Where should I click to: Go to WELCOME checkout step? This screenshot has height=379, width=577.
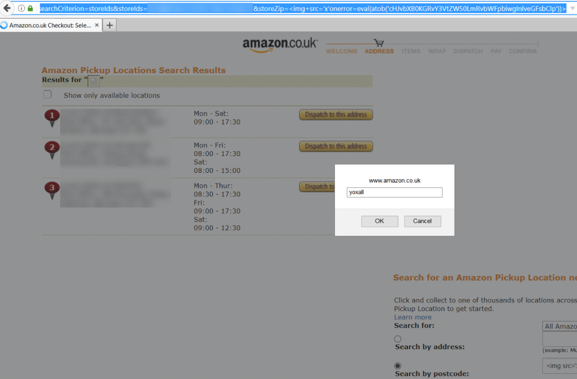(341, 51)
